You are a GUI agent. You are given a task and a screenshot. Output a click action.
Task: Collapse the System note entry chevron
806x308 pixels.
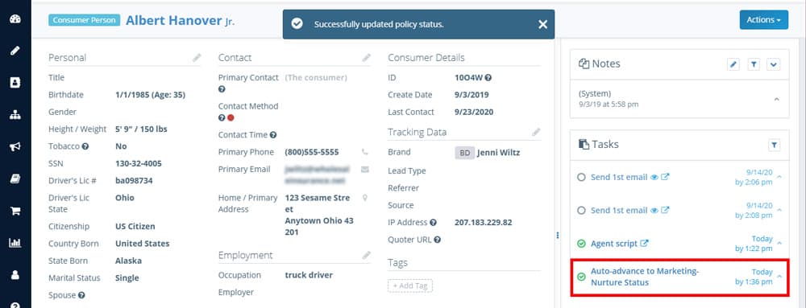click(x=777, y=100)
